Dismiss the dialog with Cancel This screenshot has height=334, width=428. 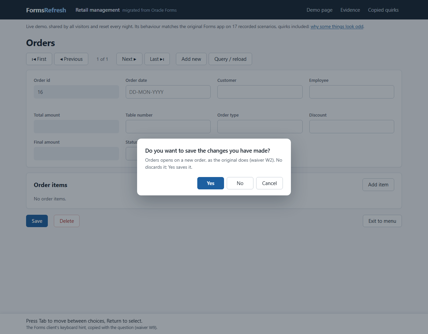pos(270,183)
